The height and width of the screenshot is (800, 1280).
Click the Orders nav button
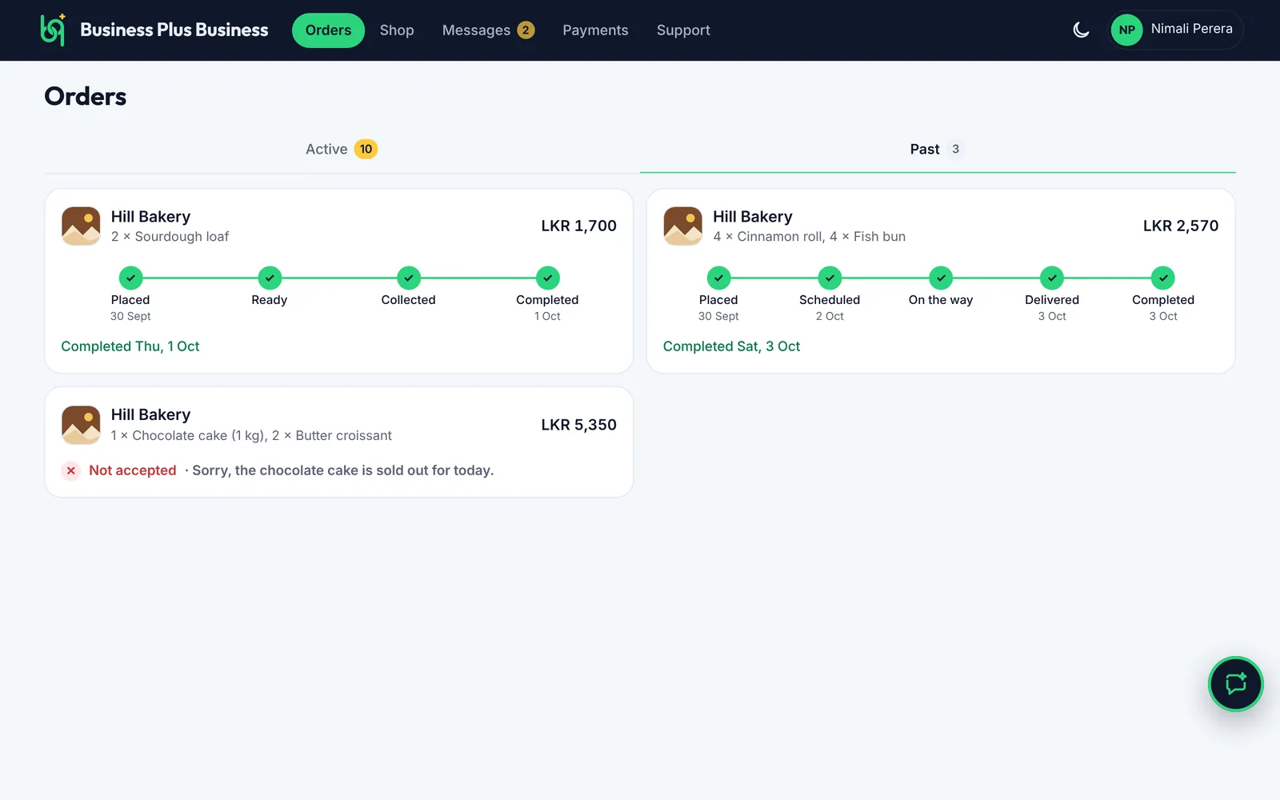328,30
